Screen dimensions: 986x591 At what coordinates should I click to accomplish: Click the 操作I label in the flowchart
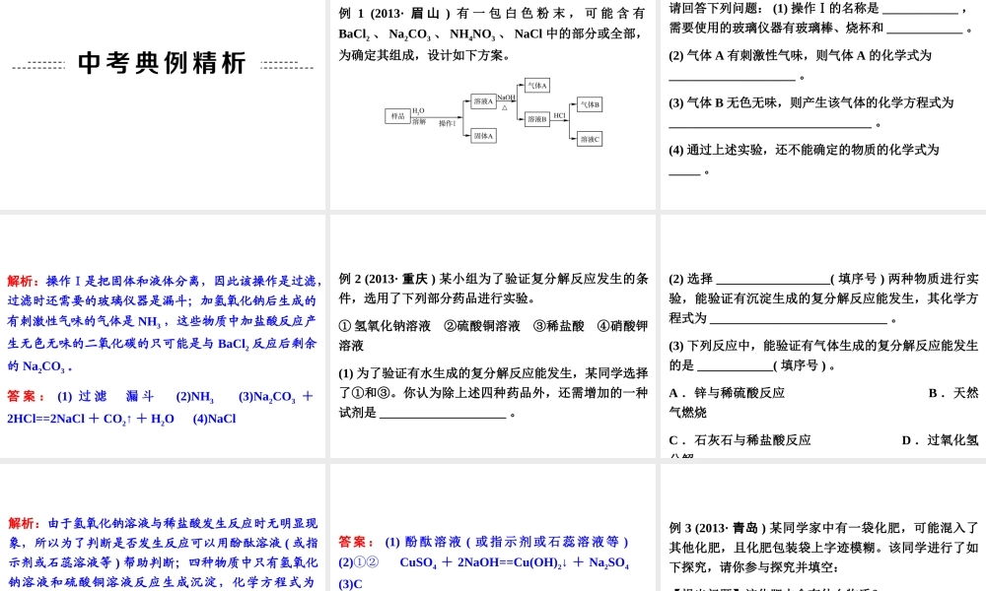(x=448, y=124)
